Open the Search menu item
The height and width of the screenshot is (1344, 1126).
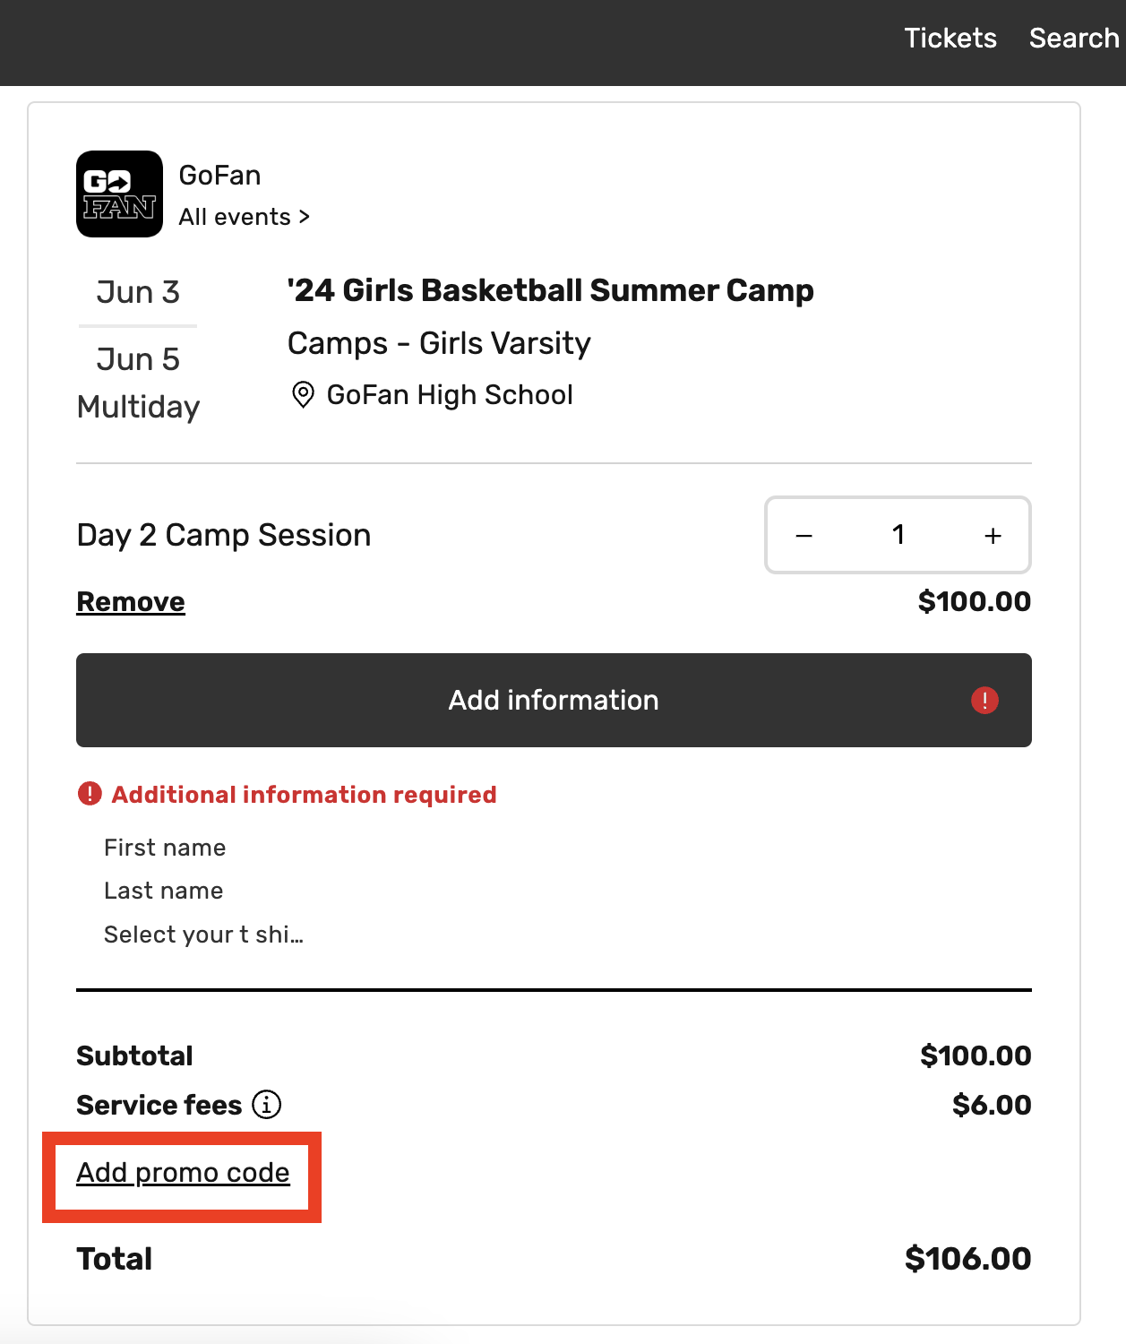click(x=1073, y=38)
